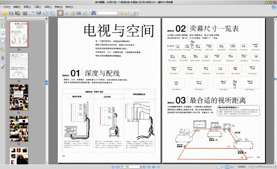277x169 pixels.
Task: Open the Layers panel in the sidebar
Action: (3, 41)
